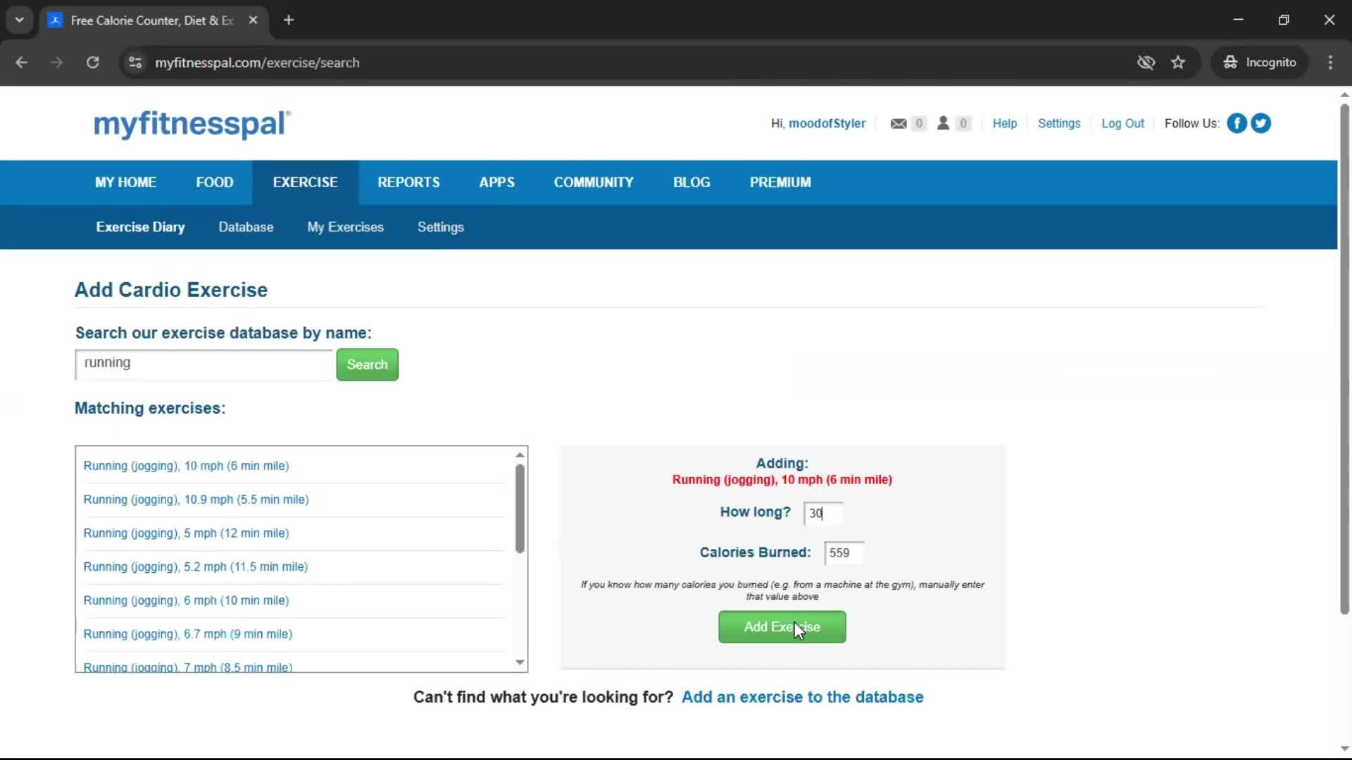Click the messages count badge 0
The image size is (1352, 760).
[x=918, y=124]
